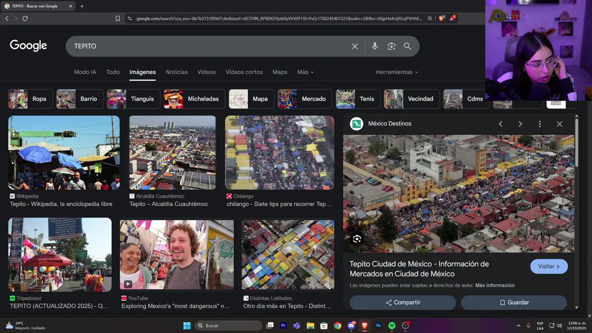Go back with browser back arrow
The width and height of the screenshot is (592, 333).
coord(6,18)
